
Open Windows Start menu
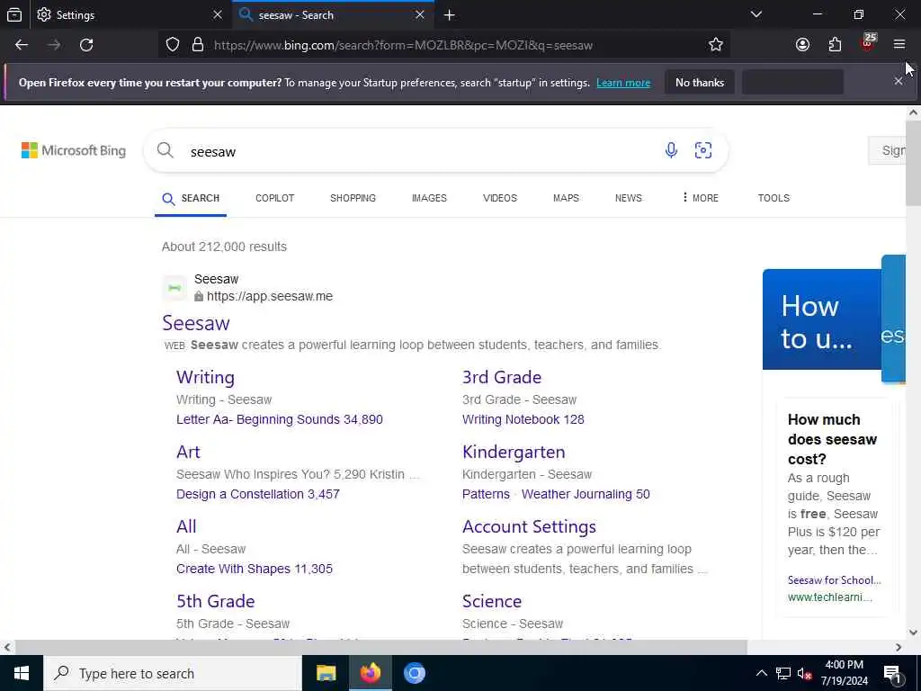(x=22, y=673)
